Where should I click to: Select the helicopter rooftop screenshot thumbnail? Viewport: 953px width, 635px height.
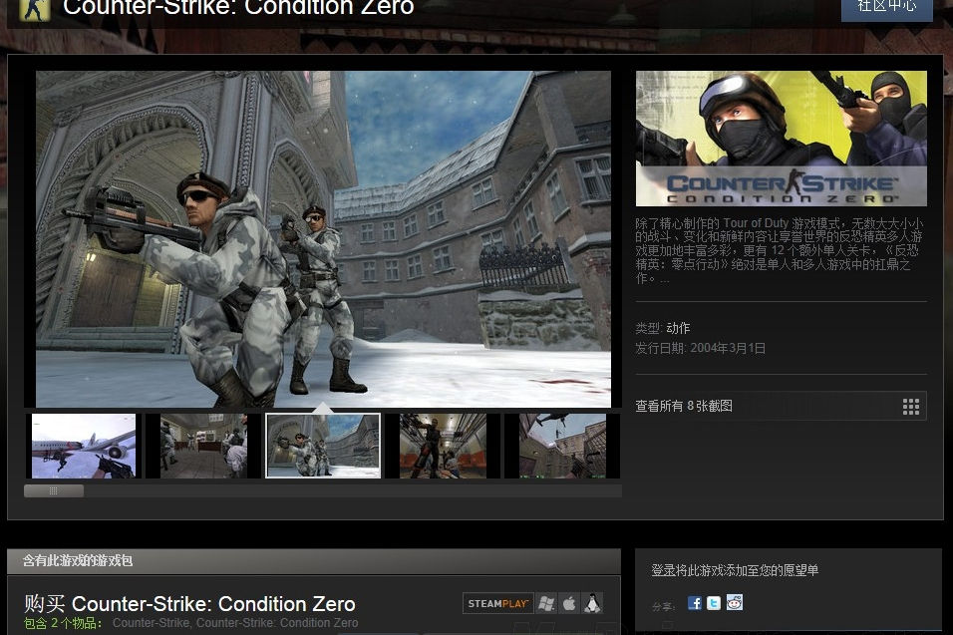tap(563, 446)
